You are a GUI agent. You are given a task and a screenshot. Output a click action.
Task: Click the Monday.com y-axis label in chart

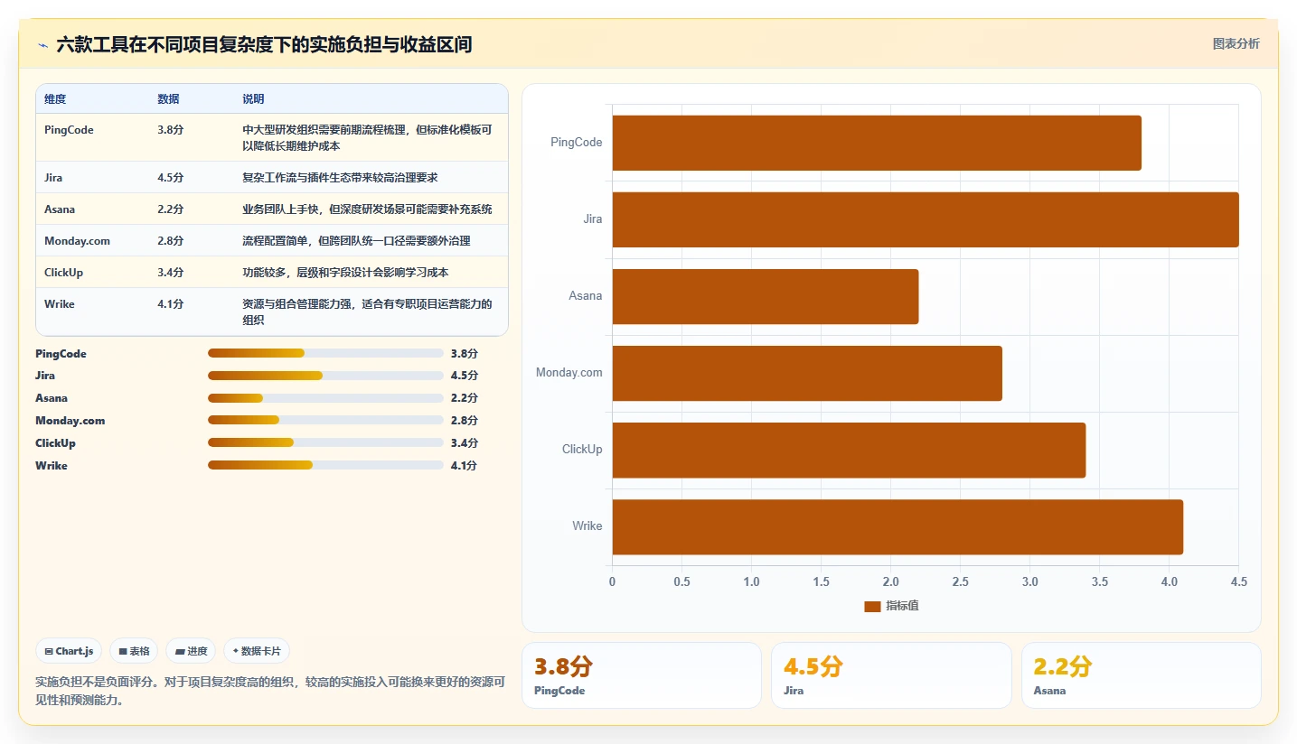(x=569, y=373)
